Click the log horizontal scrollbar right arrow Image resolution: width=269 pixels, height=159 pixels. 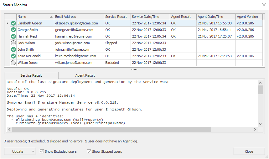coord(255,129)
